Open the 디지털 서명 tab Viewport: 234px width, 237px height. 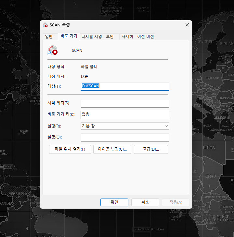coord(92,37)
